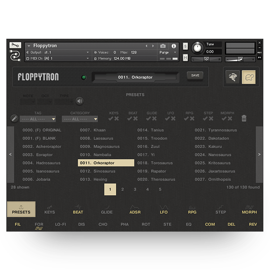This screenshot has width=270, height=270.
Task: Click the KEYS filter X mark
Action: [x=117, y=118]
